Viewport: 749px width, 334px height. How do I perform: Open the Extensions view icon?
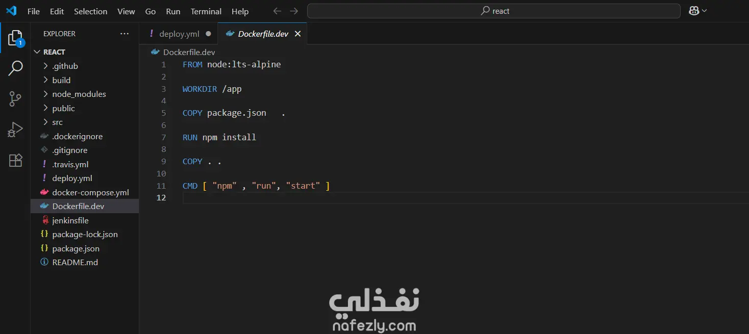15,160
